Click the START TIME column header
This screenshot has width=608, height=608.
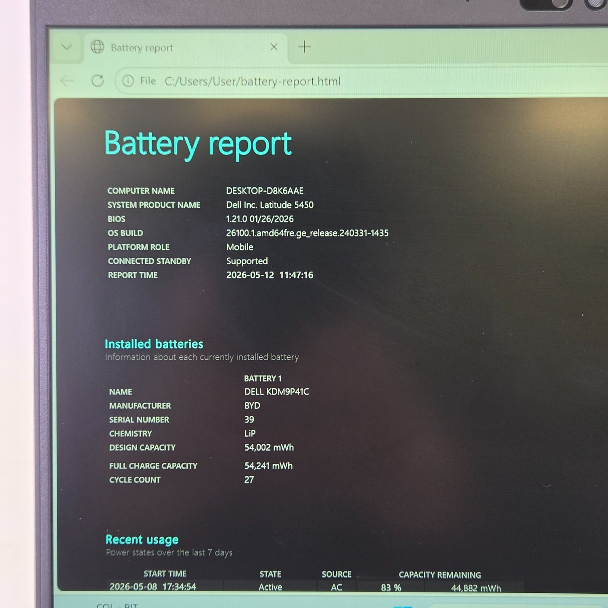[165, 574]
